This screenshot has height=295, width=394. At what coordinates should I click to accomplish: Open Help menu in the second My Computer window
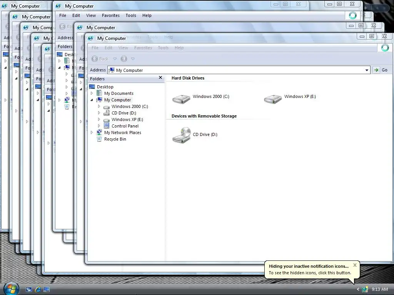(147, 15)
